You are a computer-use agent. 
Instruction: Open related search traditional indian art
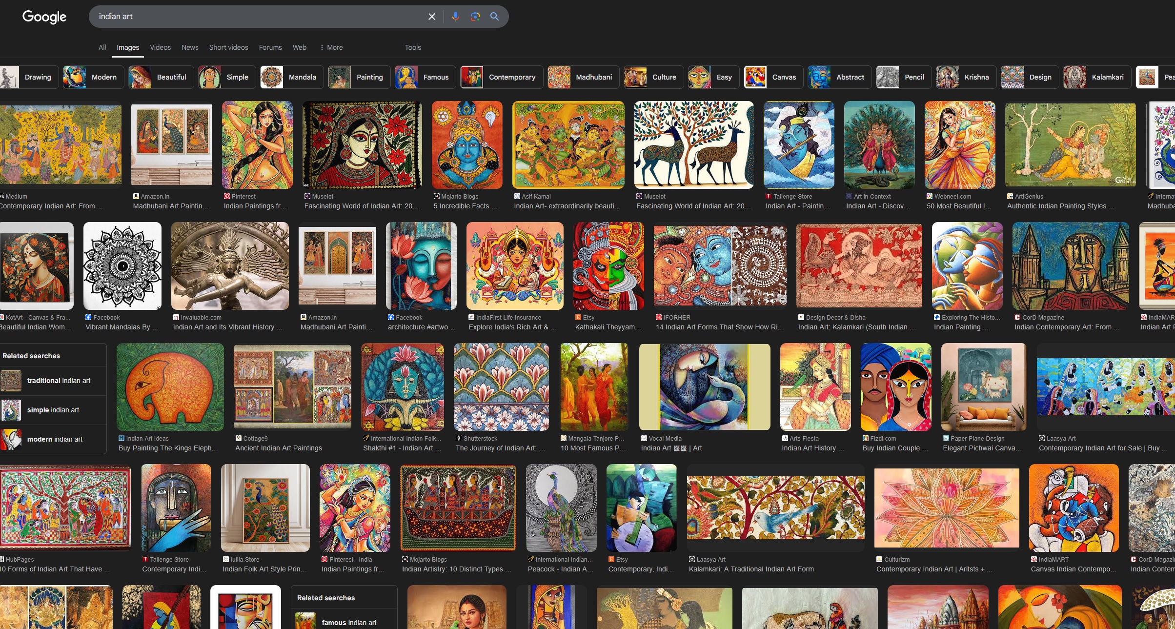pyautogui.click(x=53, y=381)
